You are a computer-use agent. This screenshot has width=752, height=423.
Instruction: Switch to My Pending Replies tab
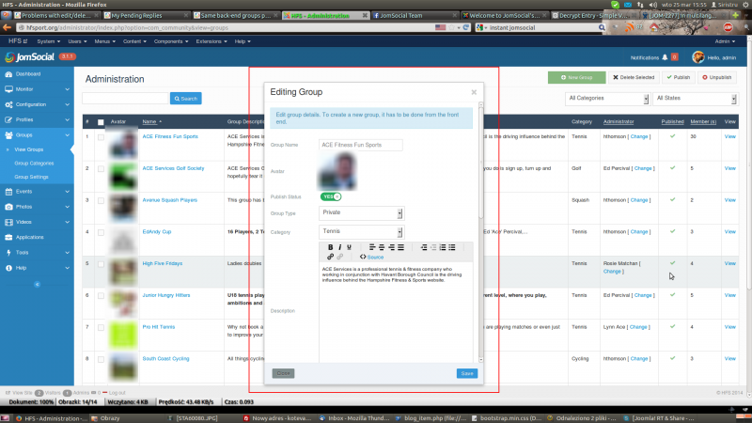147,15
